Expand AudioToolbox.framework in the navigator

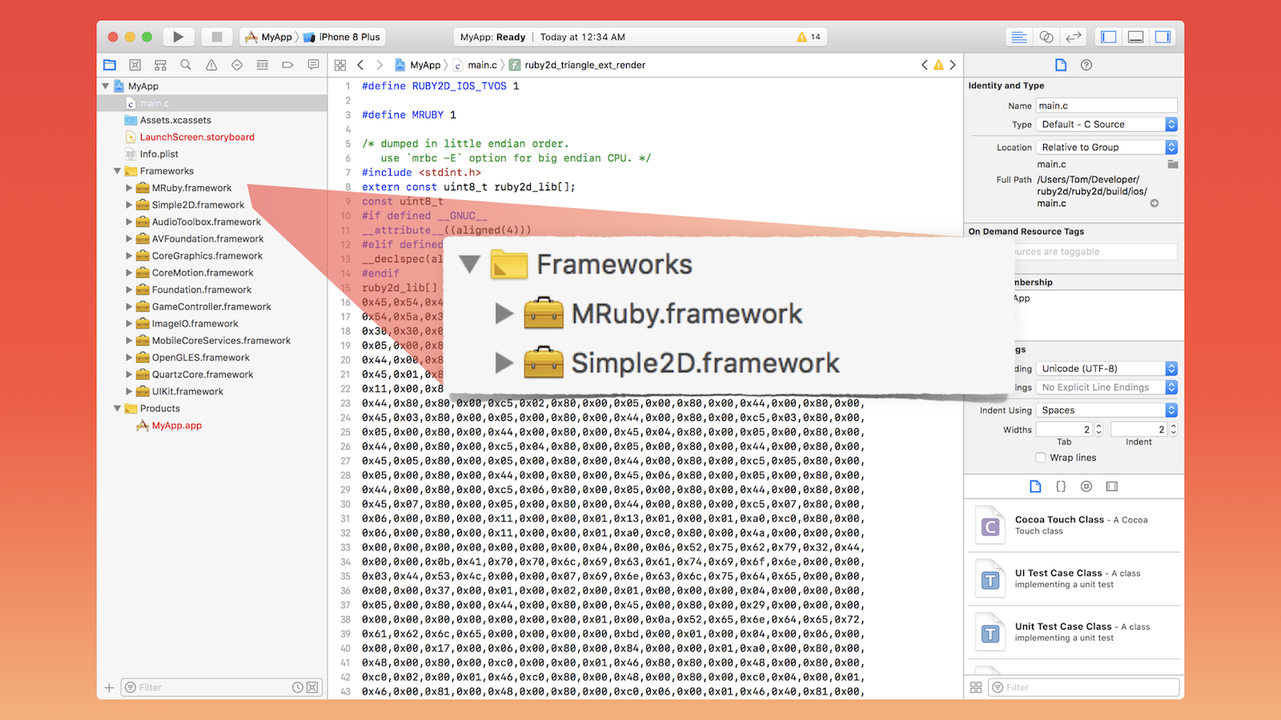click(129, 222)
